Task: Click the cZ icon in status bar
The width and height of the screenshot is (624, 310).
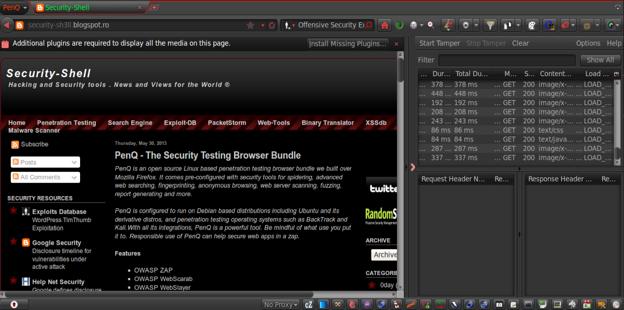Action: point(309,305)
